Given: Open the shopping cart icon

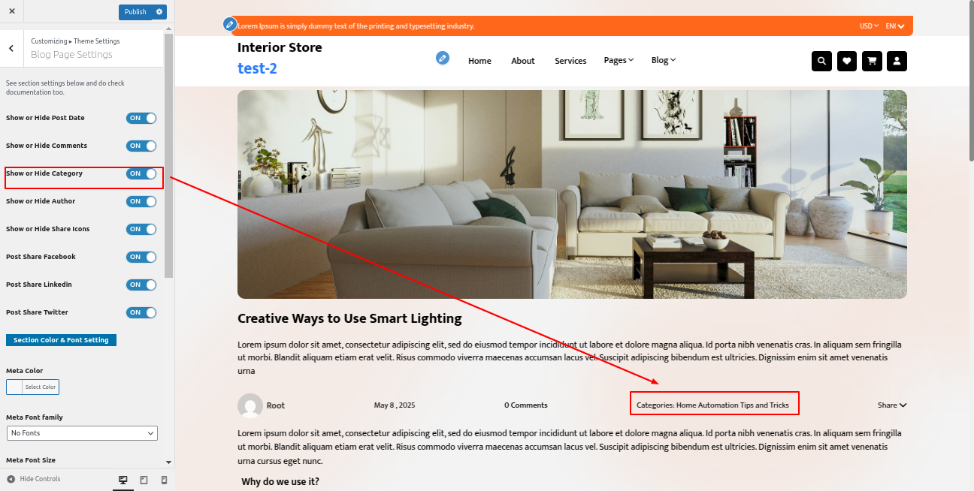Looking at the screenshot, I should pyautogui.click(x=872, y=62).
